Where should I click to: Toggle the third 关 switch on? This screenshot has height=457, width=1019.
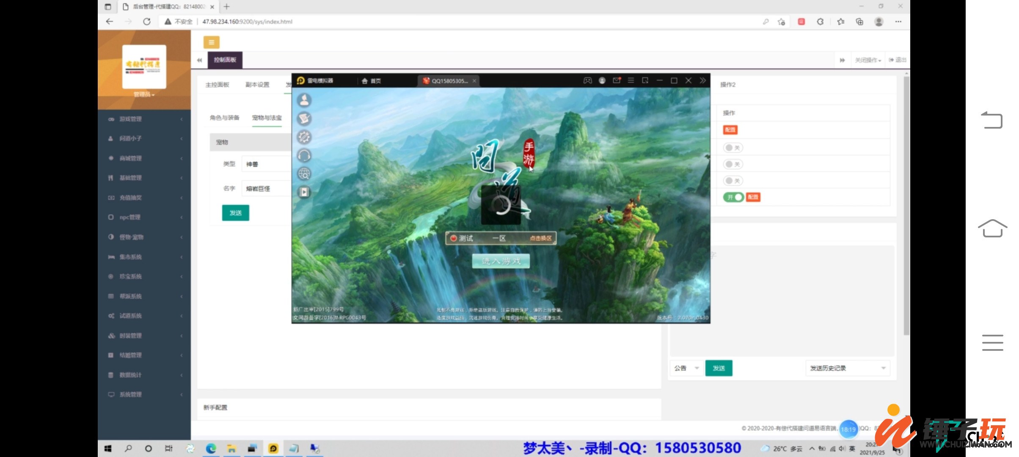click(x=733, y=181)
